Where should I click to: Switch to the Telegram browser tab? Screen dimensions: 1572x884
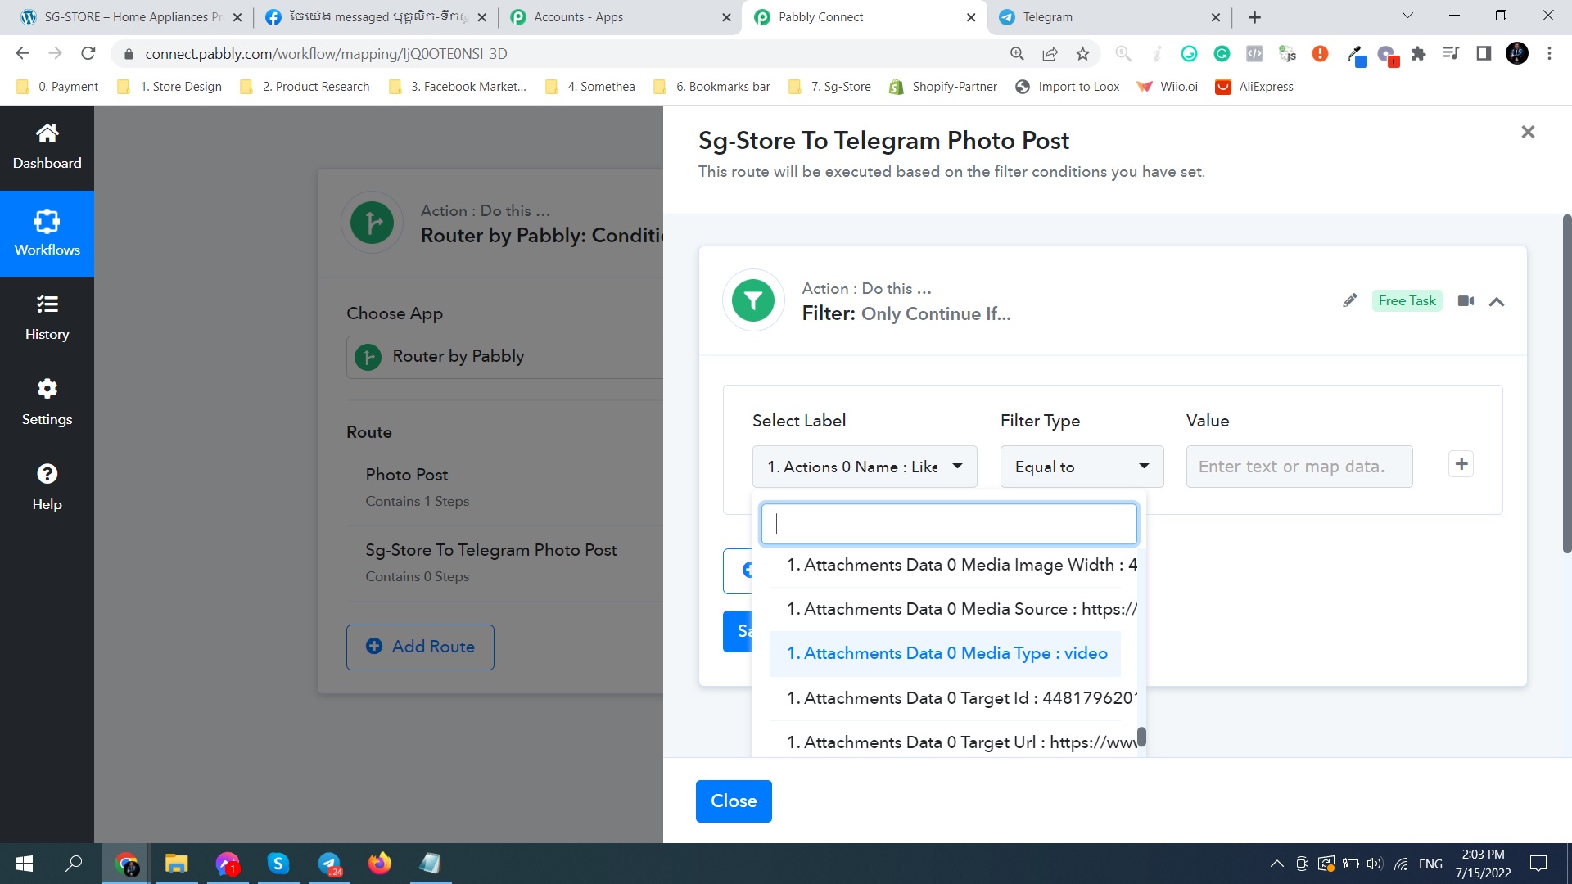(x=1109, y=17)
